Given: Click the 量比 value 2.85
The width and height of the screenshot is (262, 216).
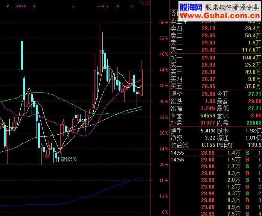Looking at the screenshot, I should (256, 116).
